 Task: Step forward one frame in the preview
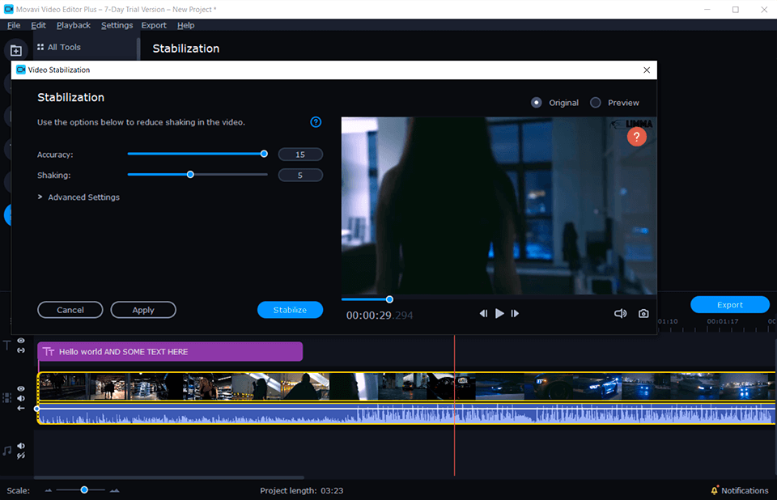pos(516,313)
